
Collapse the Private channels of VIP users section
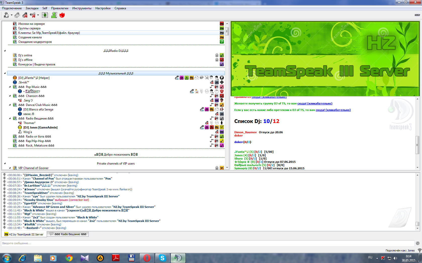tap(5, 164)
